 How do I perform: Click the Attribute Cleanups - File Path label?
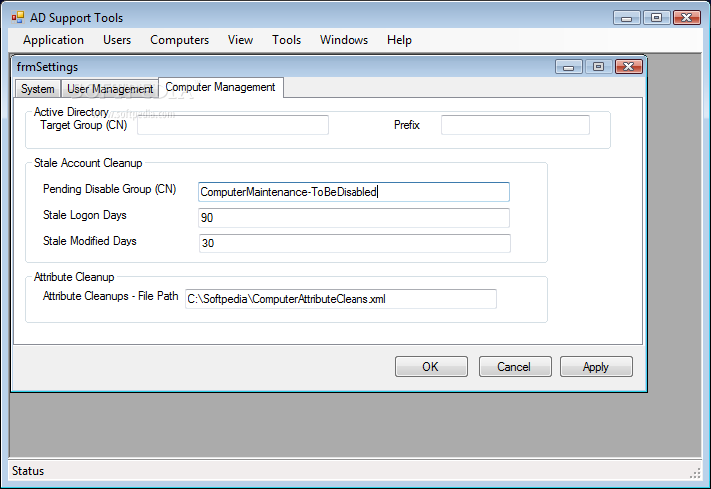110,296
